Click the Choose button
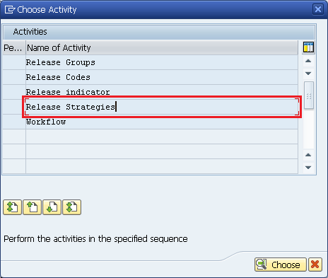This screenshot has height=278, width=328. (x=281, y=265)
